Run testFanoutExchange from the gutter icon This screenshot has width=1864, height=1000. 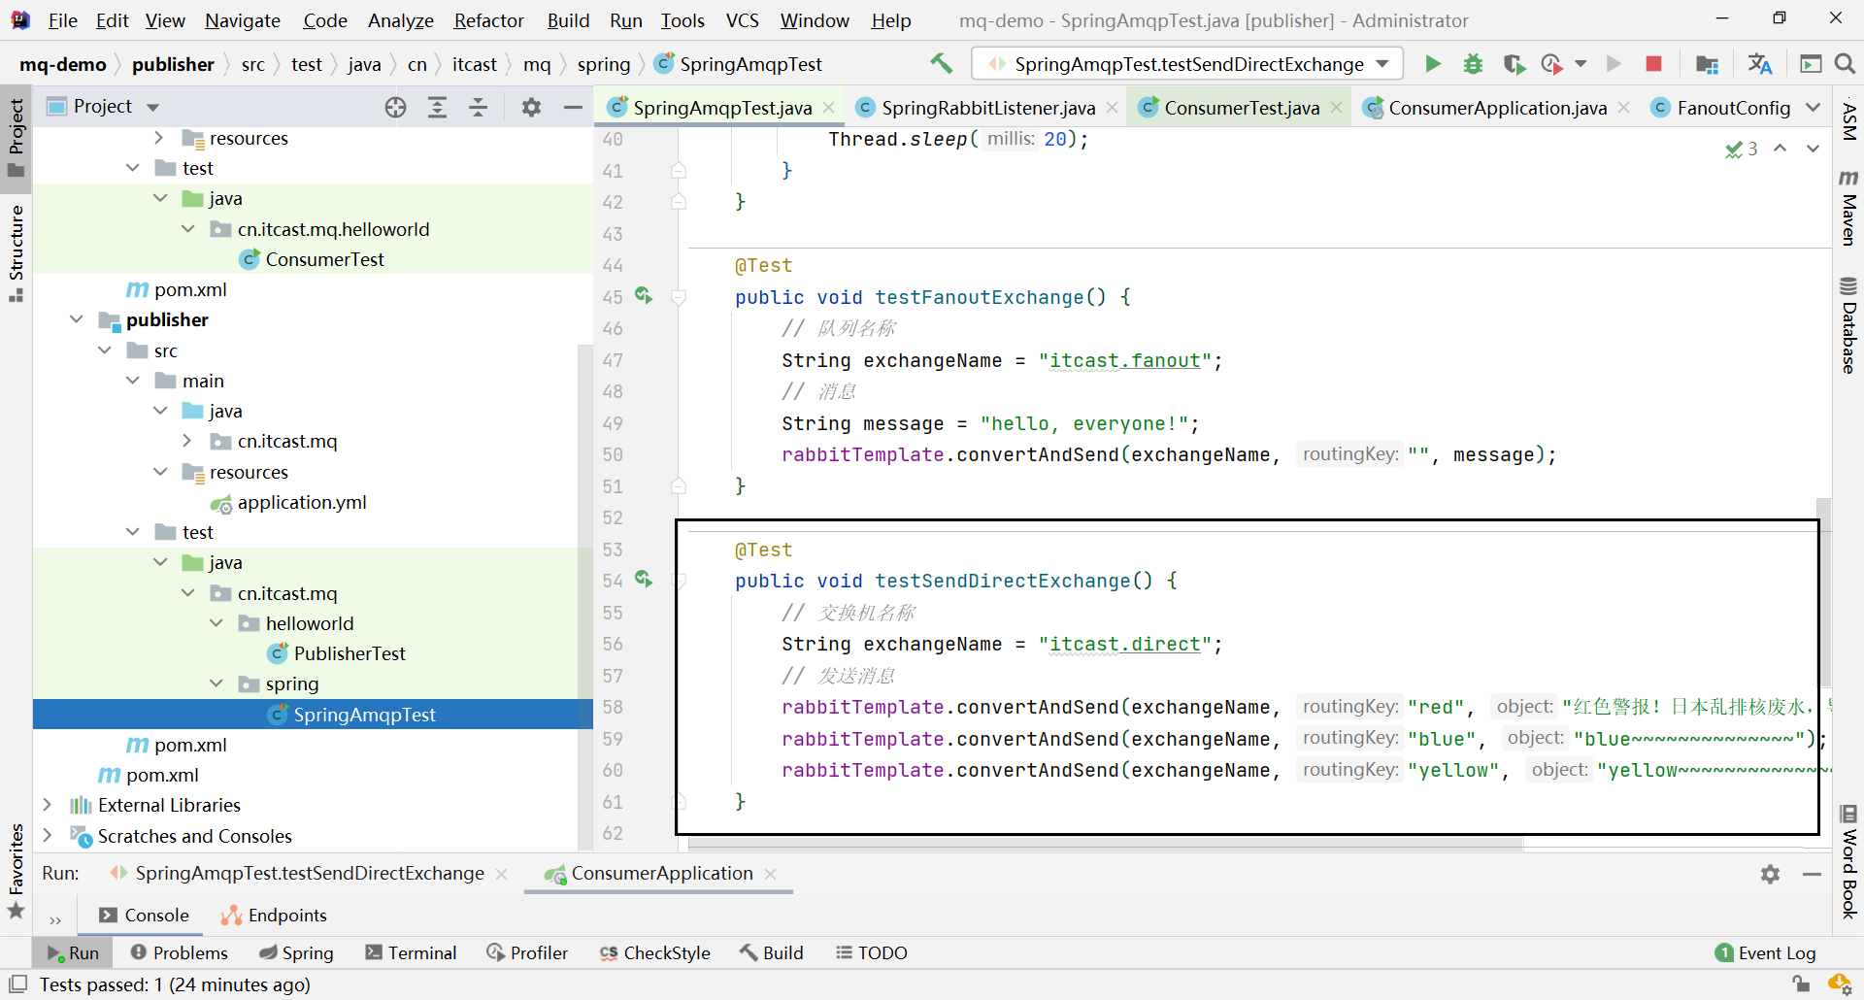[x=643, y=295]
